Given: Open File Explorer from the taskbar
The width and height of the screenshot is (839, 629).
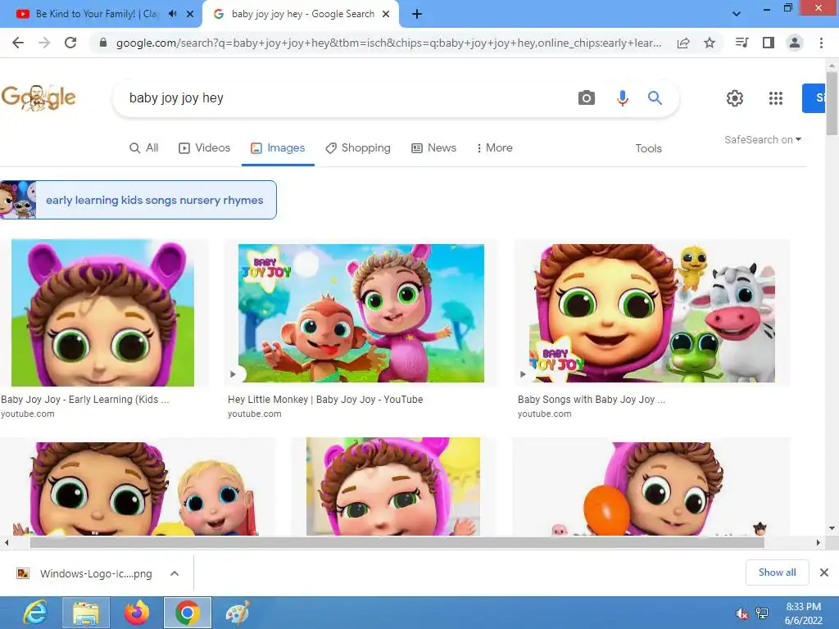Looking at the screenshot, I should tap(85, 613).
